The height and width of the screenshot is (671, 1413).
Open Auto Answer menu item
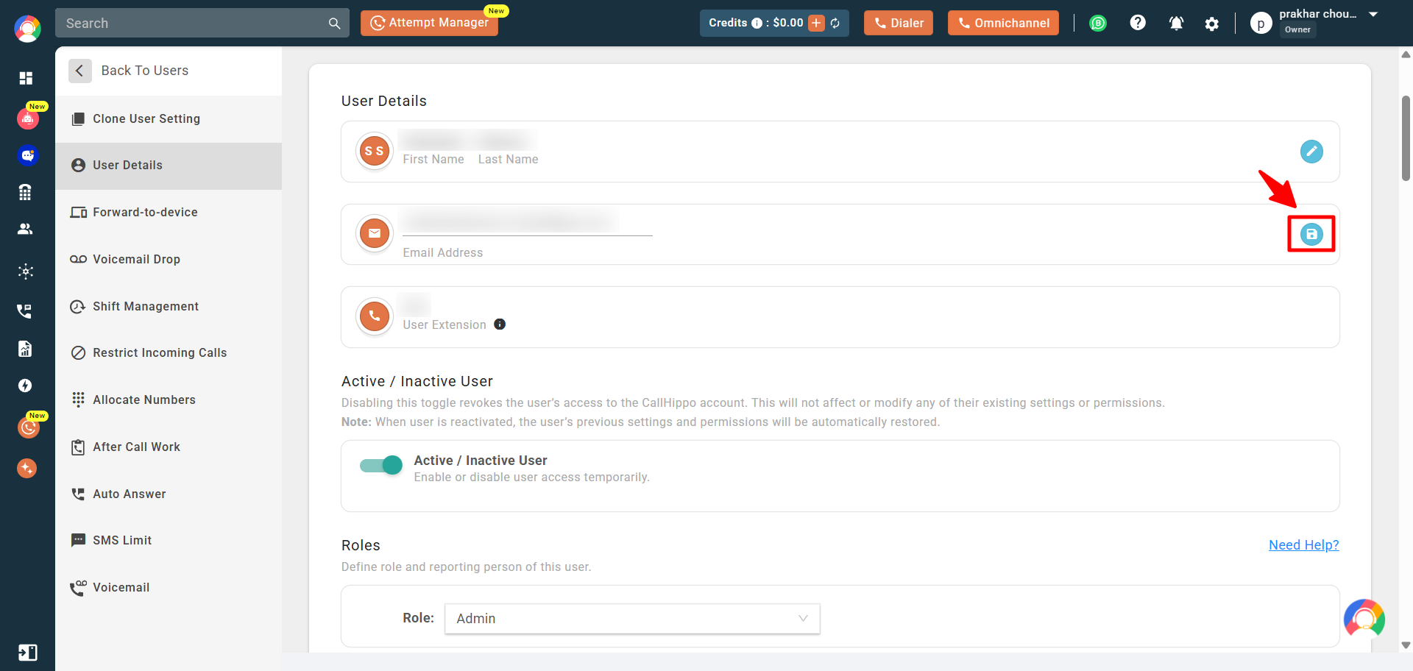point(169,494)
